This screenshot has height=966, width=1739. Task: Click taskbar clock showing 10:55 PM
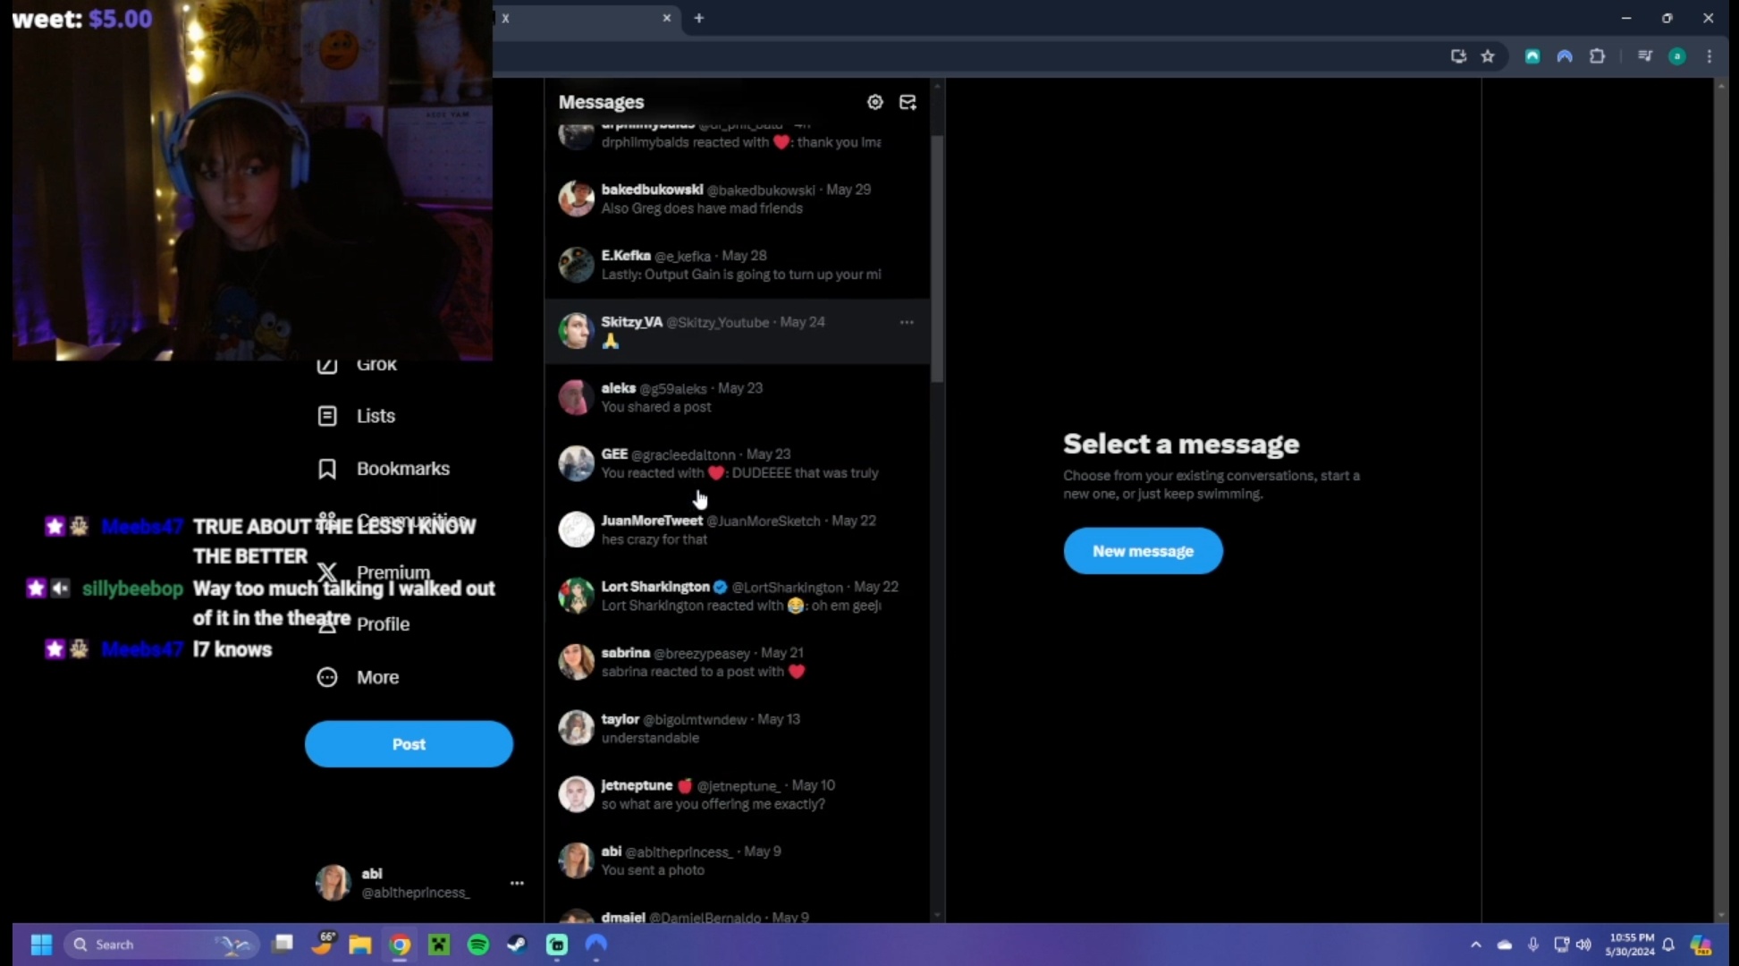click(x=1630, y=945)
